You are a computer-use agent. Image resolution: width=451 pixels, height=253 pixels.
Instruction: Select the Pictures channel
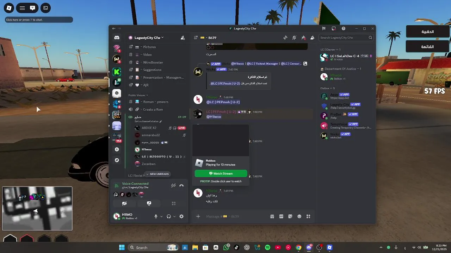tap(157, 47)
